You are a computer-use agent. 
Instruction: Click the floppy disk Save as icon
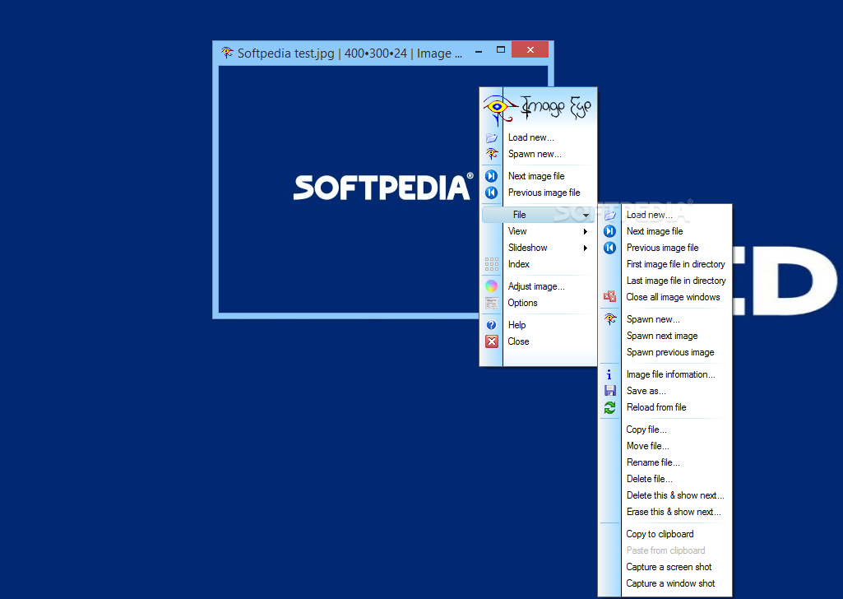pyautogui.click(x=609, y=391)
